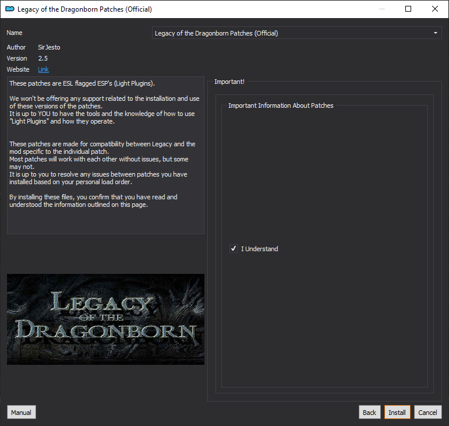The width and height of the screenshot is (449, 426).
Task: Minimize the installer window
Action: pyautogui.click(x=381, y=9)
